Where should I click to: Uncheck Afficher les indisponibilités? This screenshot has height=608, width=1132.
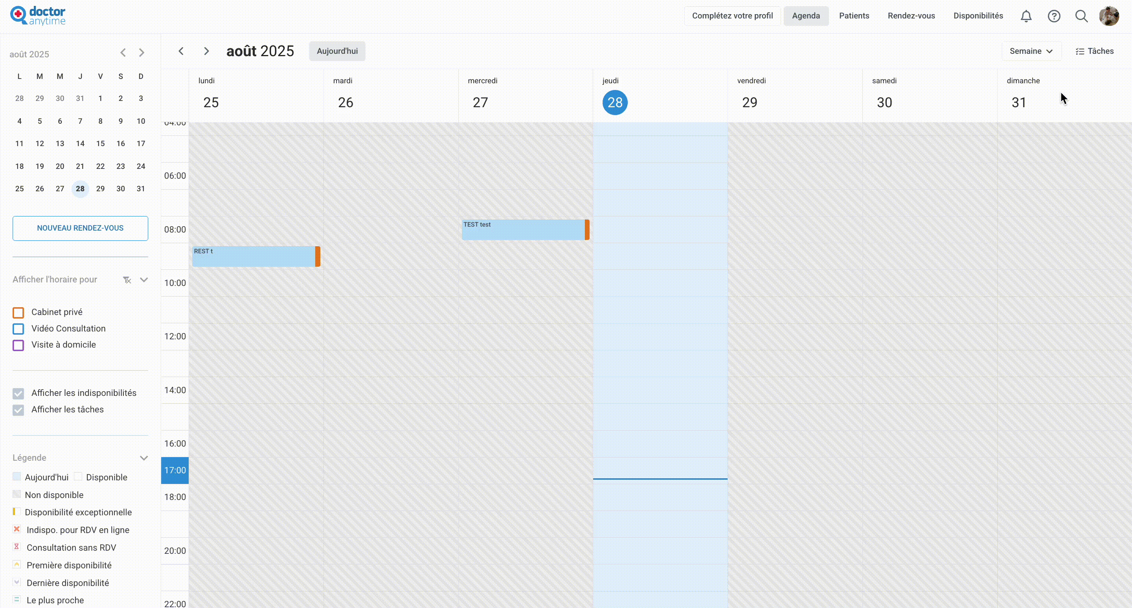18,393
